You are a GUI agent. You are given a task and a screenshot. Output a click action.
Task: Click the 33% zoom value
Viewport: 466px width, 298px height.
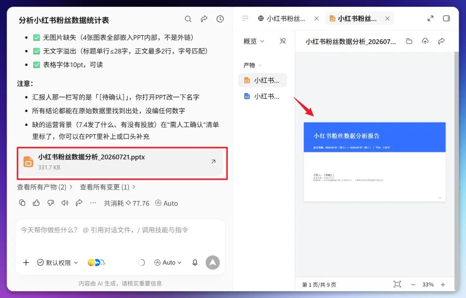(428, 285)
